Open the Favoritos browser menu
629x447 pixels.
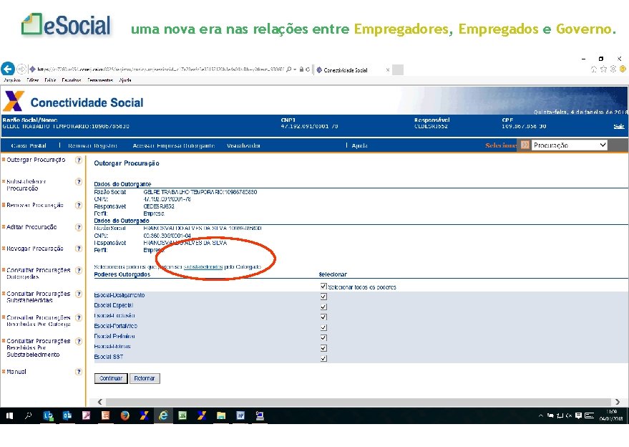72,80
